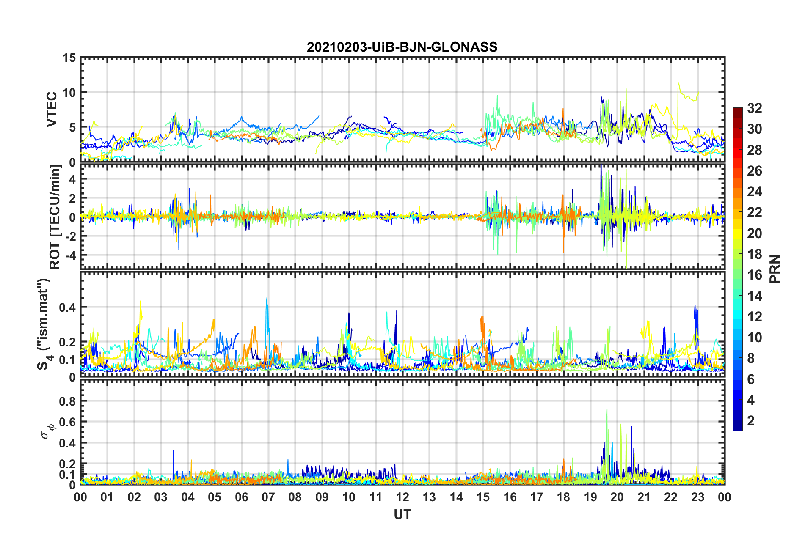Click yellow band of PRN colorbar
Screen dimensions: 805x538
click(x=738, y=233)
